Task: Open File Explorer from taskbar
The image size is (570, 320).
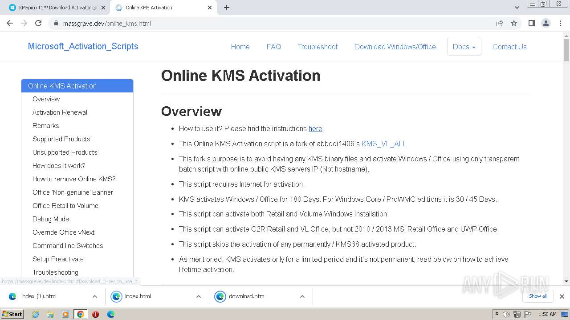Action: click(50, 314)
